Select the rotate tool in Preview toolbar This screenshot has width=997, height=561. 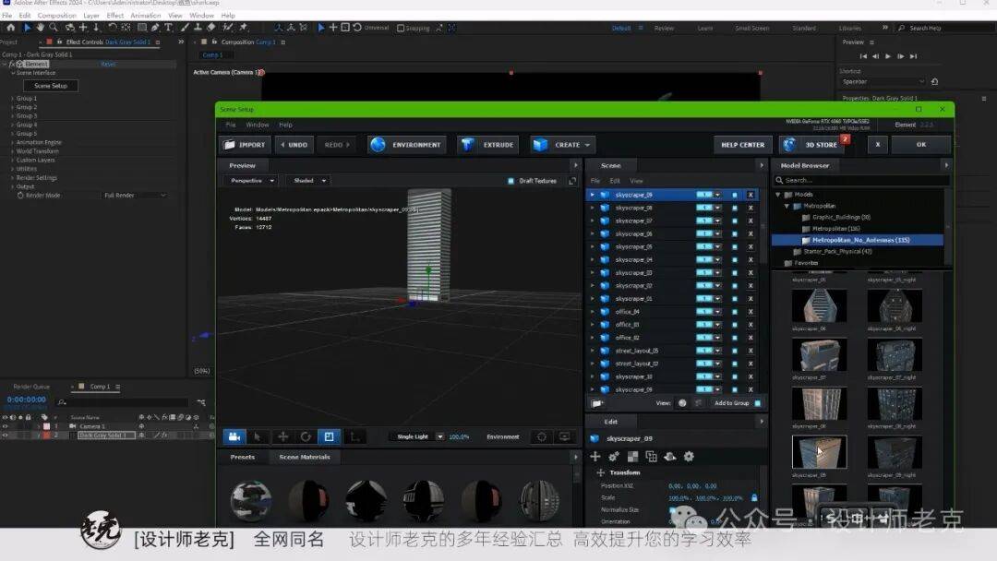306,437
